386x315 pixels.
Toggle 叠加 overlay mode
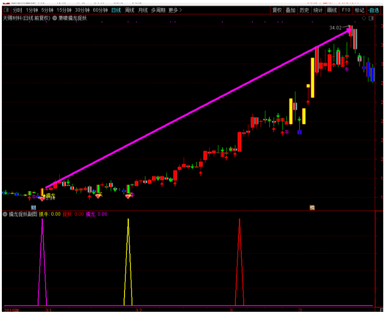[x=290, y=10]
